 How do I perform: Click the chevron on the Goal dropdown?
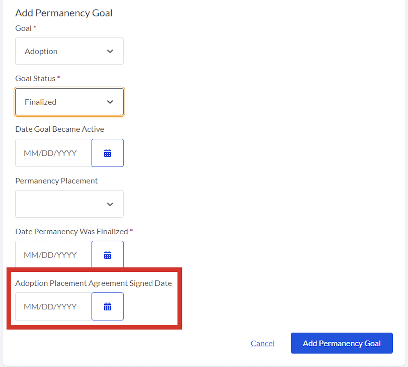(x=110, y=51)
